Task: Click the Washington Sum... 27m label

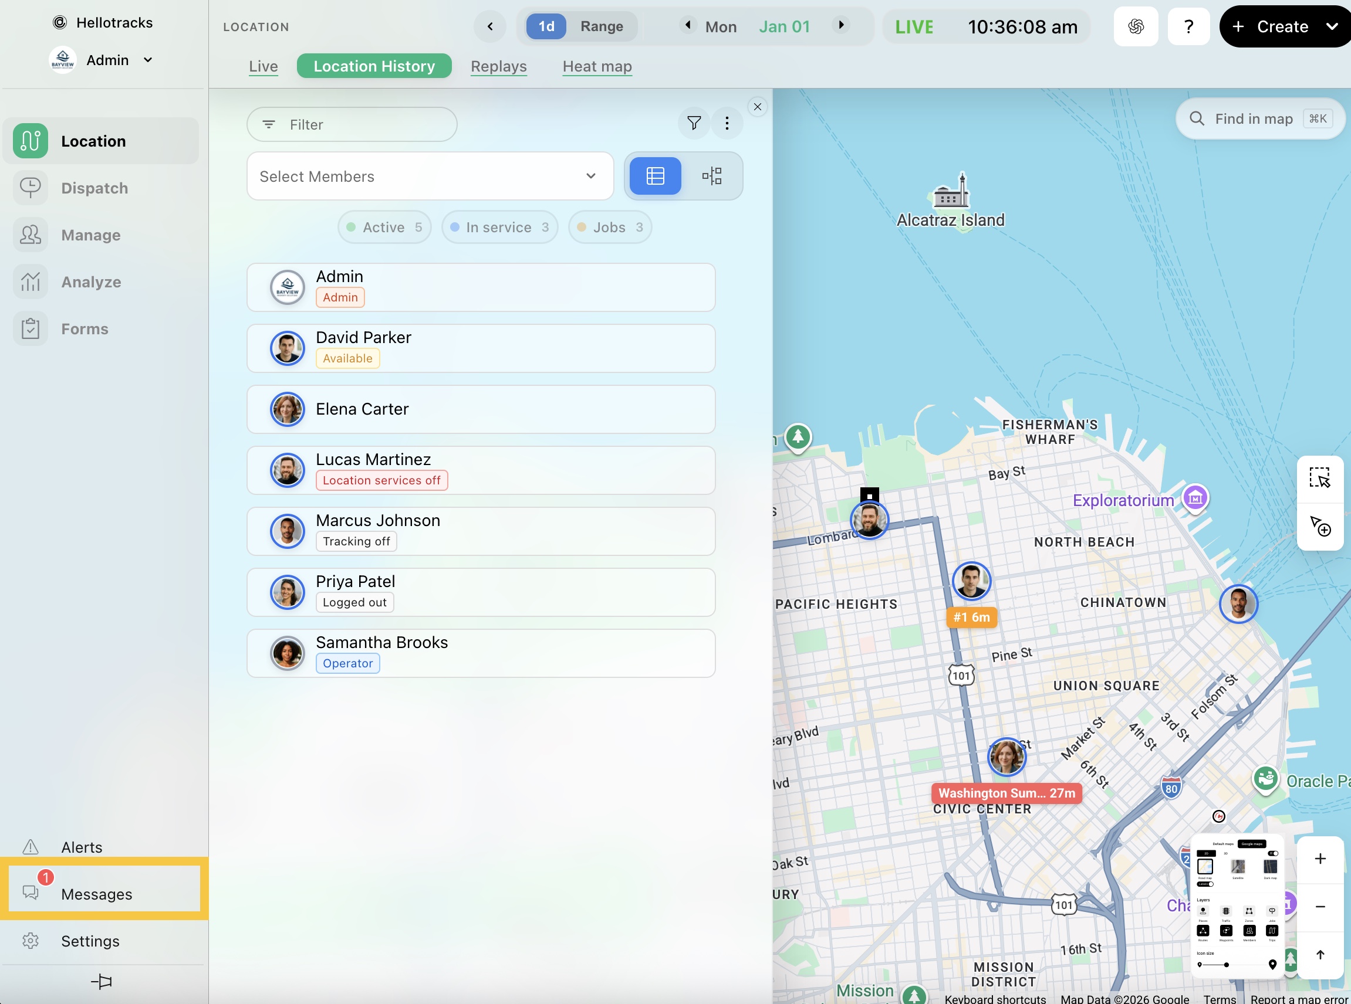Action: (1007, 792)
